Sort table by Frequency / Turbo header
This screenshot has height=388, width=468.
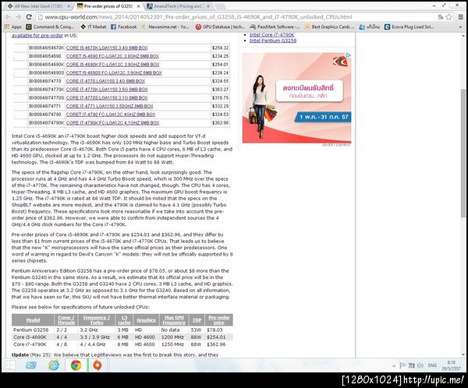pos(97,320)
